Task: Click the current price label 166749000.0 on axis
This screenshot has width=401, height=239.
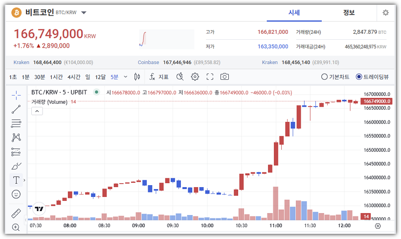Action: (x=376, y=101)
